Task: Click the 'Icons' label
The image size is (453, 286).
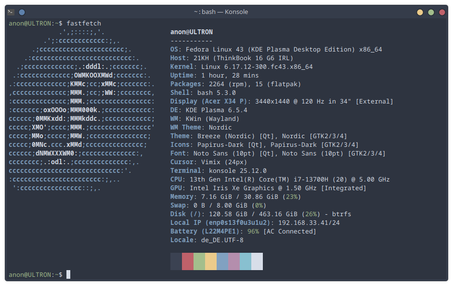Action: 180,145
